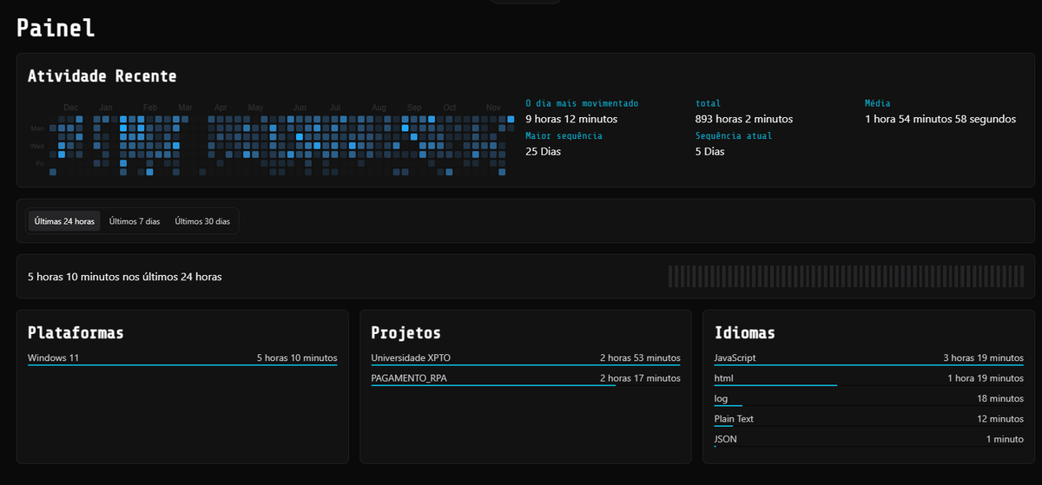The width and height of the screenshot is (1042, 485).
Task: Open the PAGAMENTO_RPA project row
Action: pyautogui.click(x=525, y=378)
